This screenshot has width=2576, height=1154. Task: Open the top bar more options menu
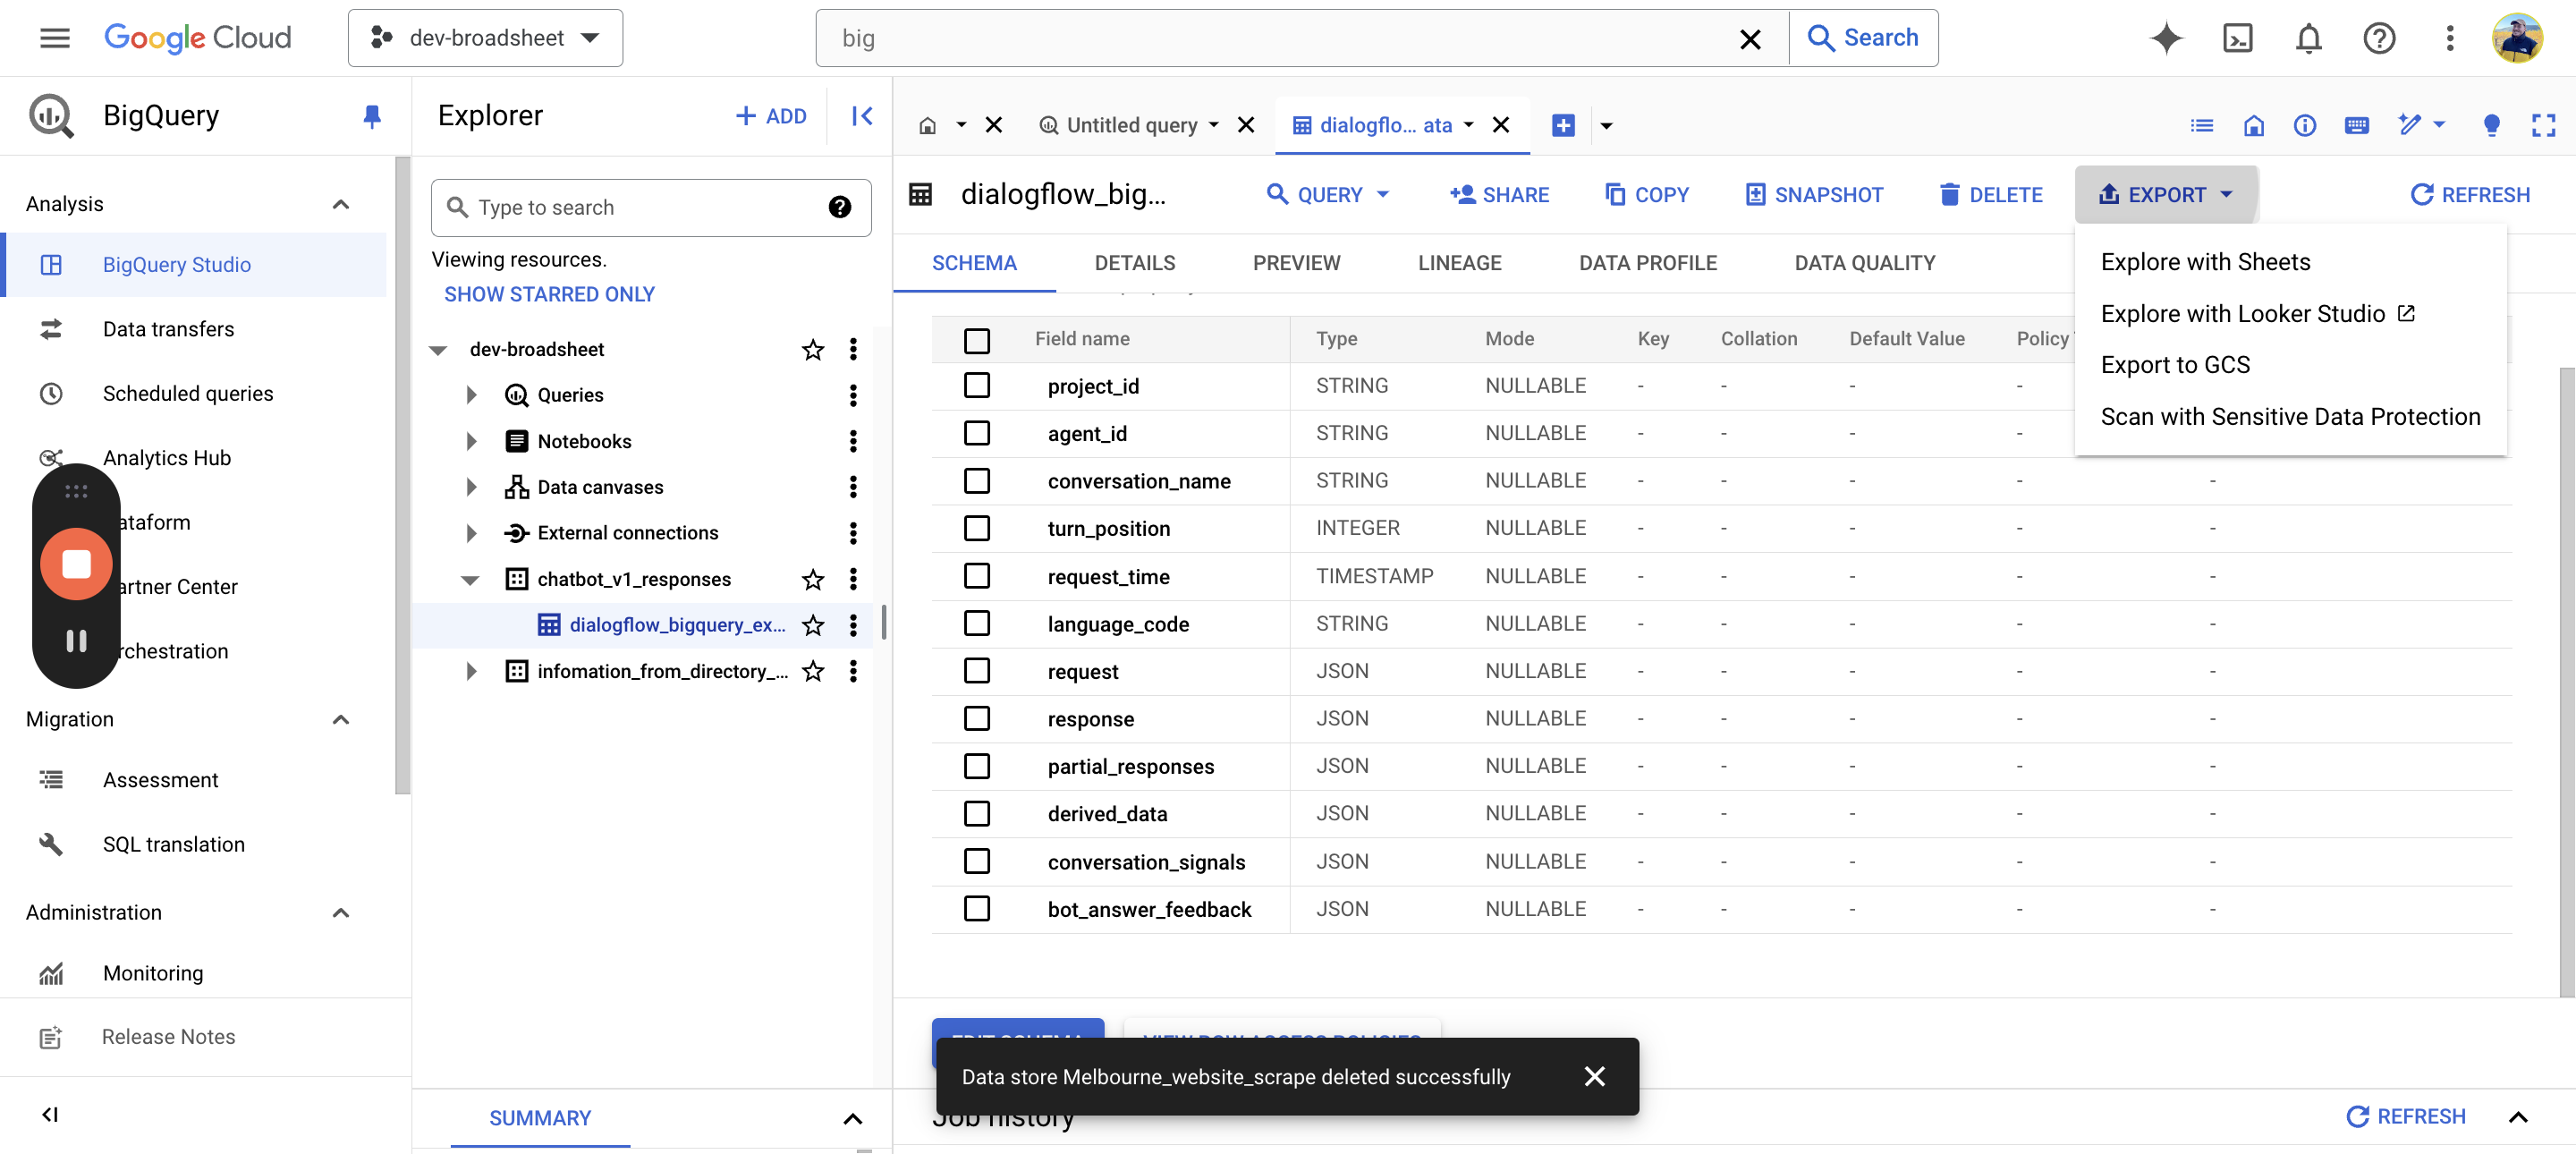coord(2449,38)
